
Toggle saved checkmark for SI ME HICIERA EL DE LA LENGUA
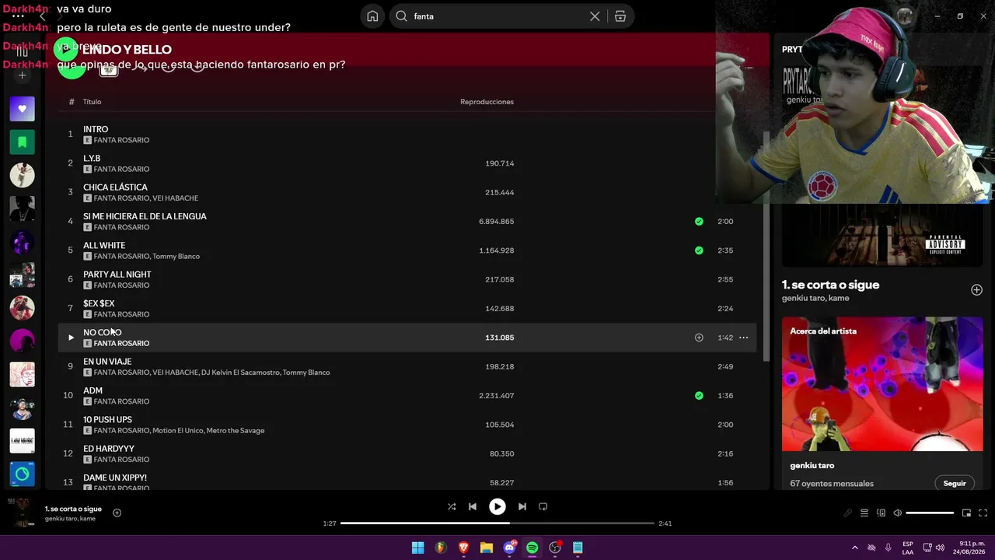point(699,222)
